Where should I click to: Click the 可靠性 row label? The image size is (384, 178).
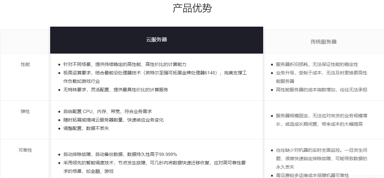[25, 150]
